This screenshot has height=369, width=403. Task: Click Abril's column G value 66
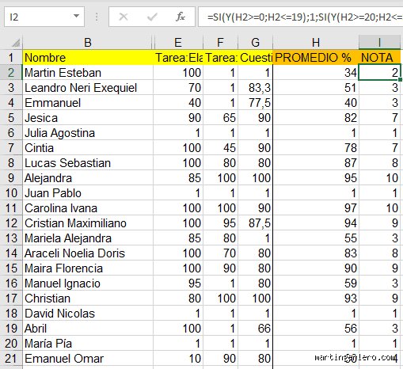point(255,329)
